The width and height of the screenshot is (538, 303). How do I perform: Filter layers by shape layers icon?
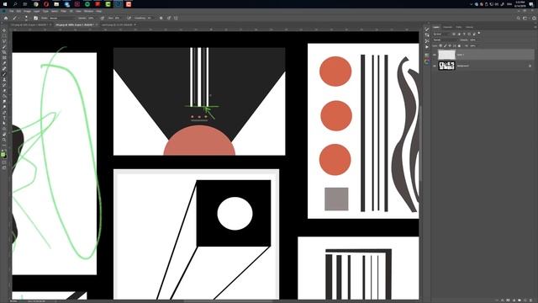[x=469, y=34]
